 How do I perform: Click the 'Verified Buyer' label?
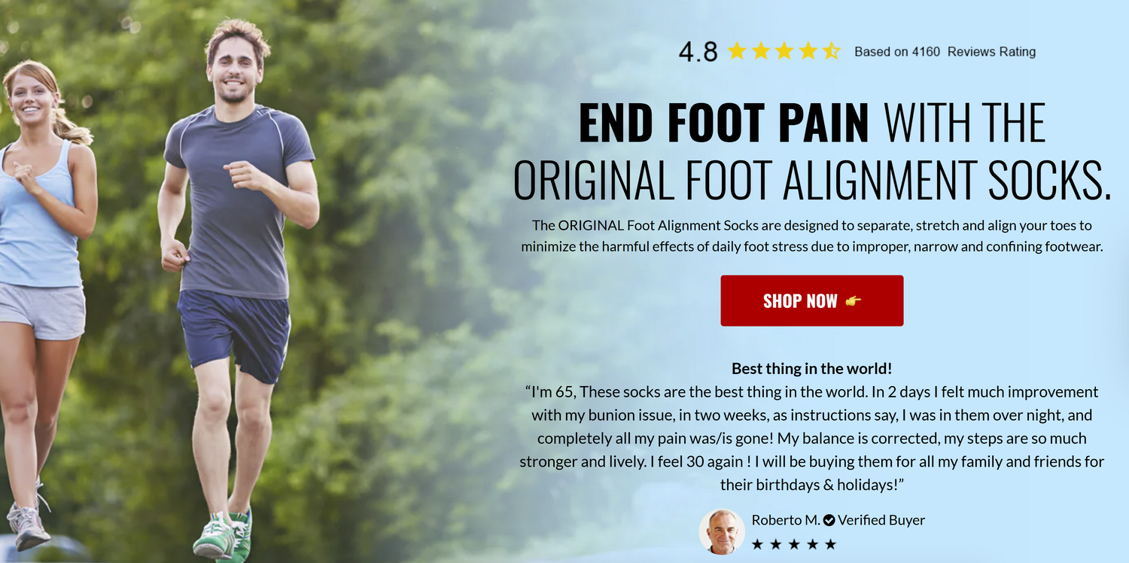pos(881,520)
